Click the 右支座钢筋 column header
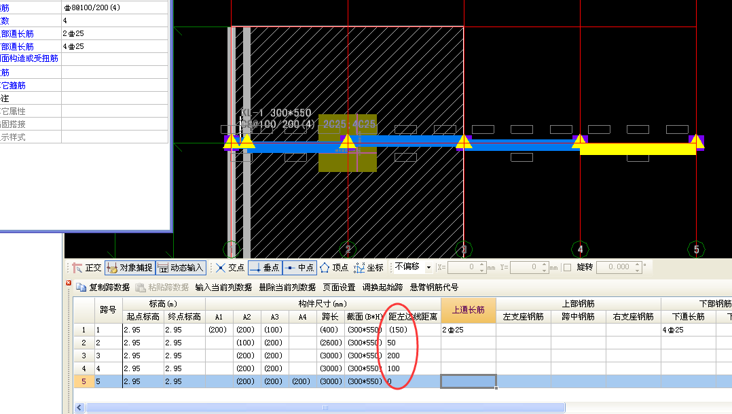The height and width of the screenshot is (414, 732). pyautogui.click(x=634, y=317)
